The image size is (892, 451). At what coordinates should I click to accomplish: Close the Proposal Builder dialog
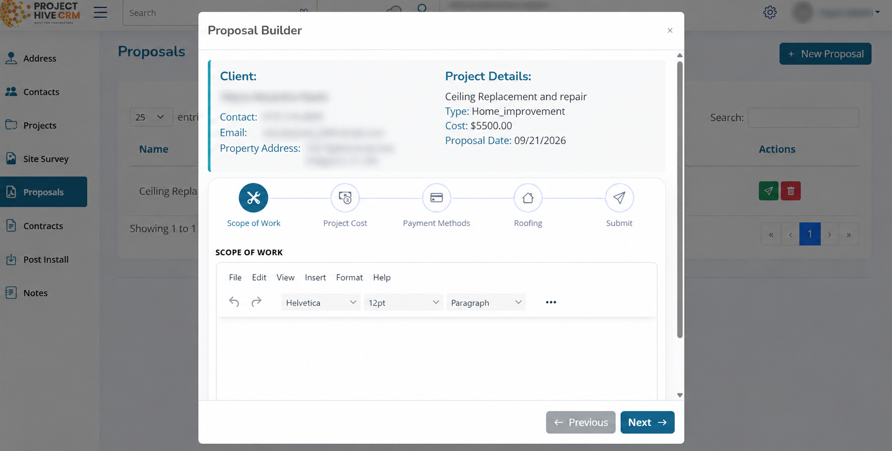(670, 30)
